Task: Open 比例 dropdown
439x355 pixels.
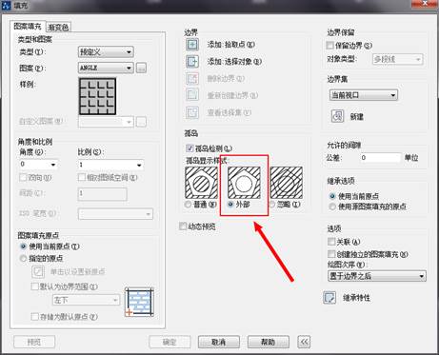Action: [110, 165]
